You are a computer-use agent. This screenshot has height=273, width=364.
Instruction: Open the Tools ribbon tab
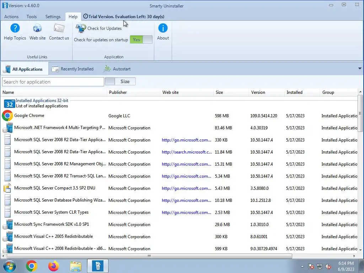pyautogui.click(x=32, y=16)
